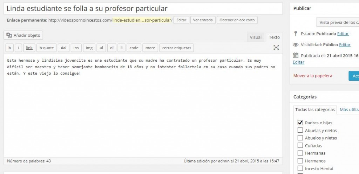Check the Hermanas category checkbox
Image resolution: width=359 pixels, height=174 pixels.
(300, 153)
